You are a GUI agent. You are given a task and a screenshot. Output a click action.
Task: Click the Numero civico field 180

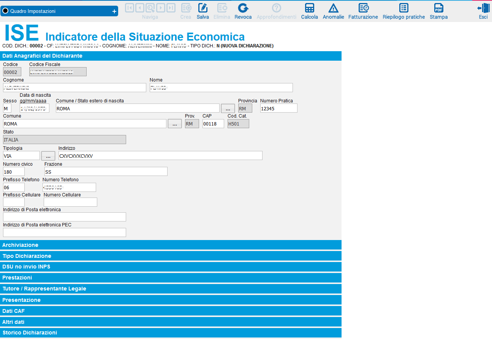[x=14, y=172]
